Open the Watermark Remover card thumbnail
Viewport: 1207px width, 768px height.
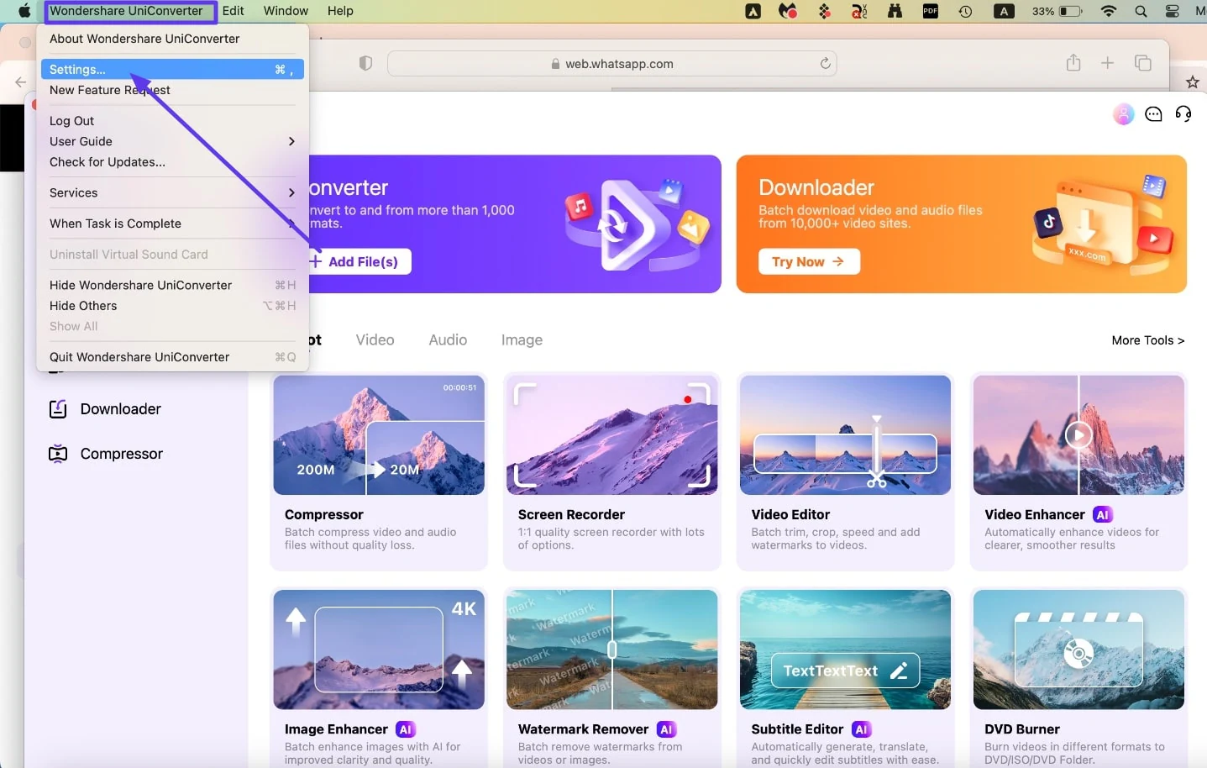click(x=612, y=650)
